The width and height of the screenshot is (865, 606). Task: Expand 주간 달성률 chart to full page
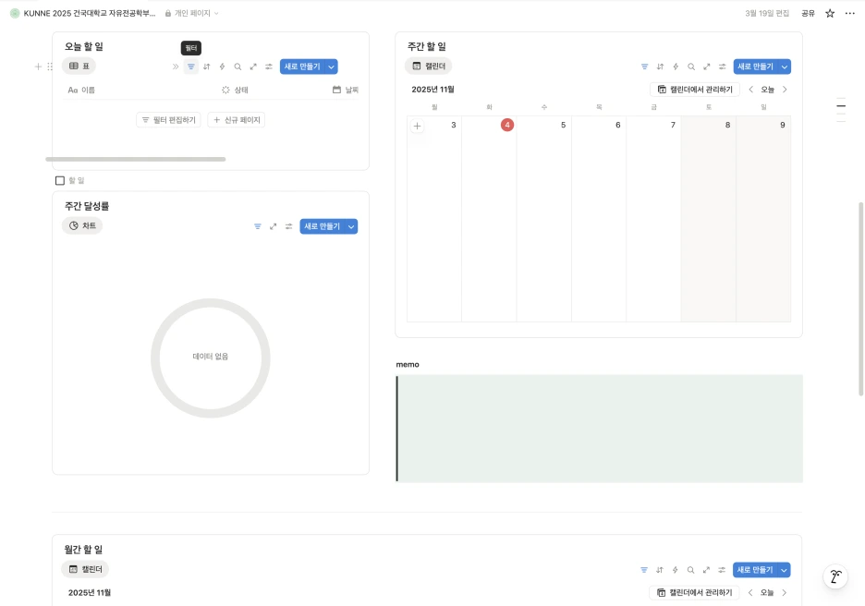(x=273, y=226)
